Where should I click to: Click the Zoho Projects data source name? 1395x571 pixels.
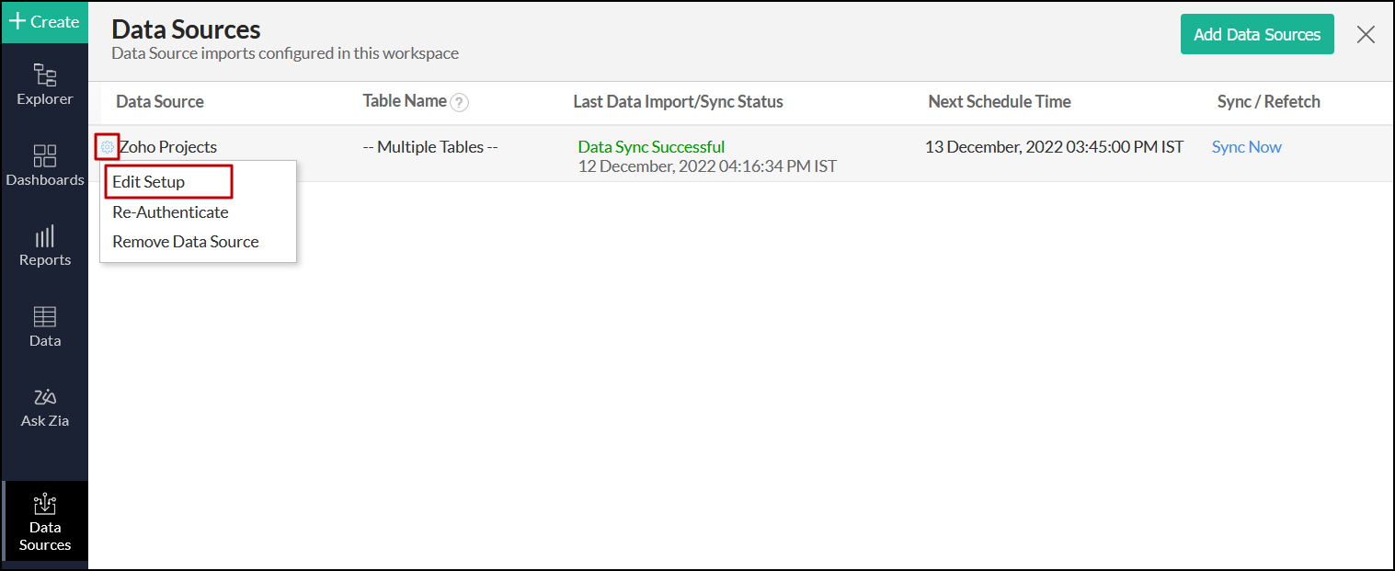point(168,147)
